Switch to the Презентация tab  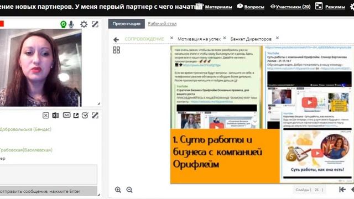127,24
